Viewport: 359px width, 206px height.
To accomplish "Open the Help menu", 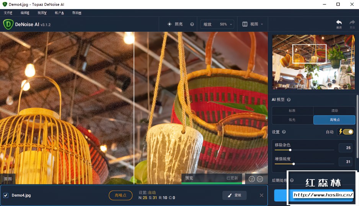I will tap(77, 13).
